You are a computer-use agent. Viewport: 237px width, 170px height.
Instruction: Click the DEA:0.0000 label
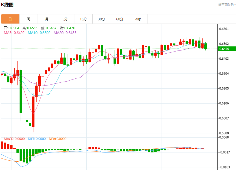point(58,139)
